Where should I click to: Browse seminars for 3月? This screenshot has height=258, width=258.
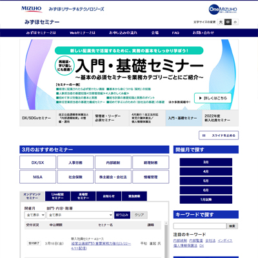(206, 162)
